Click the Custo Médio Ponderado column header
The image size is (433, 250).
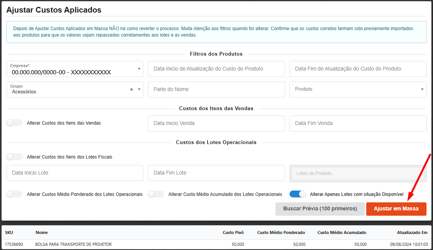pyautogui.click(x=281, y=232)
